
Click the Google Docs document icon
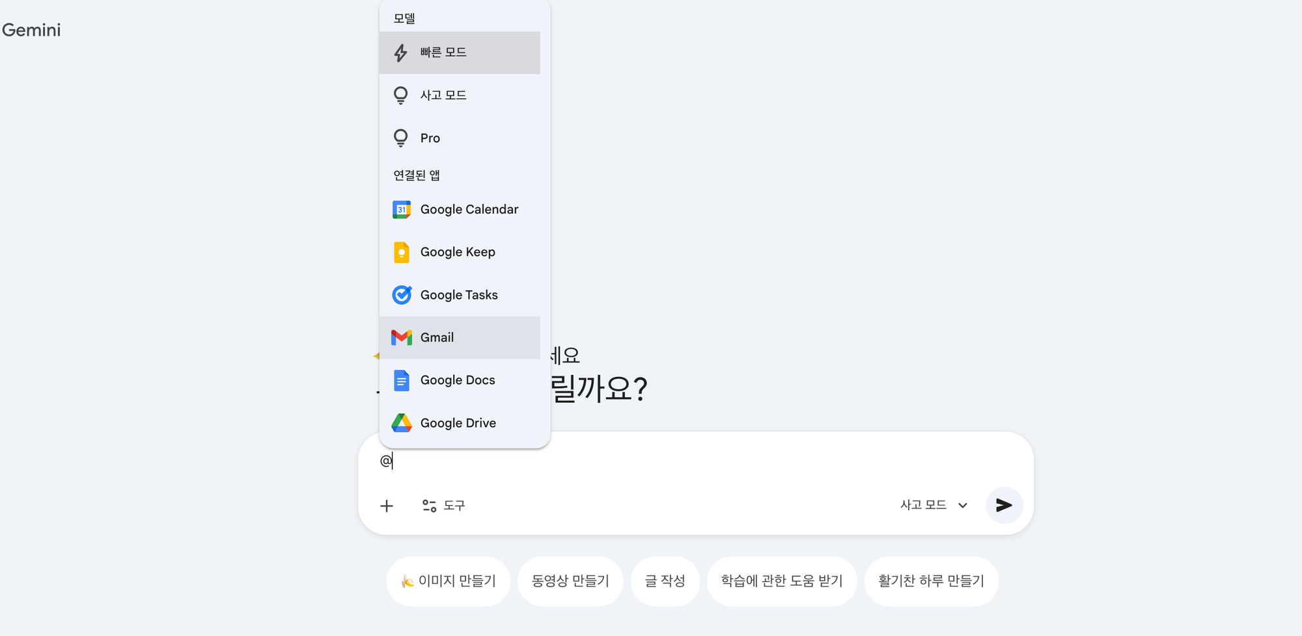[402, 381]
